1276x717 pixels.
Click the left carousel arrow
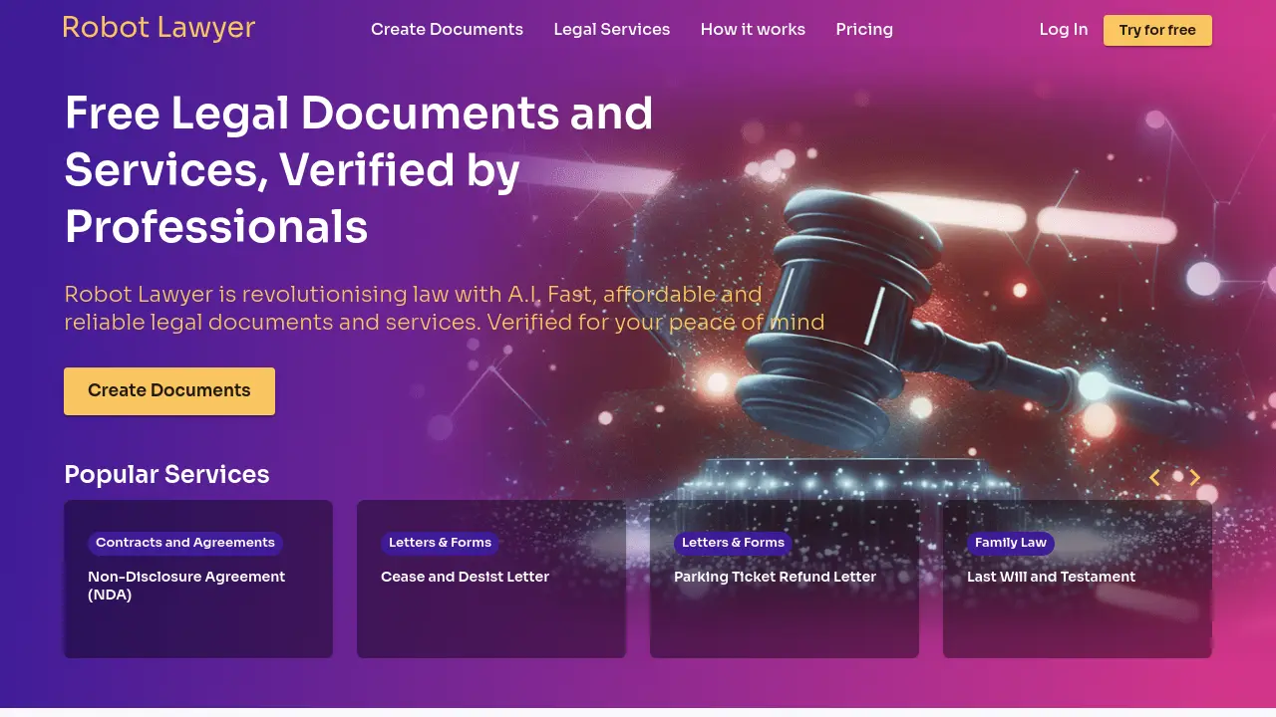point(1154,478)
